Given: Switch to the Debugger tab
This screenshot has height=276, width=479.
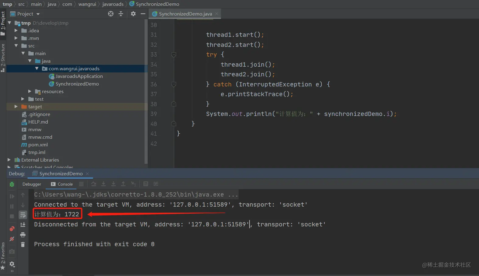Looking at the screenshot, I should click(32, 184).
